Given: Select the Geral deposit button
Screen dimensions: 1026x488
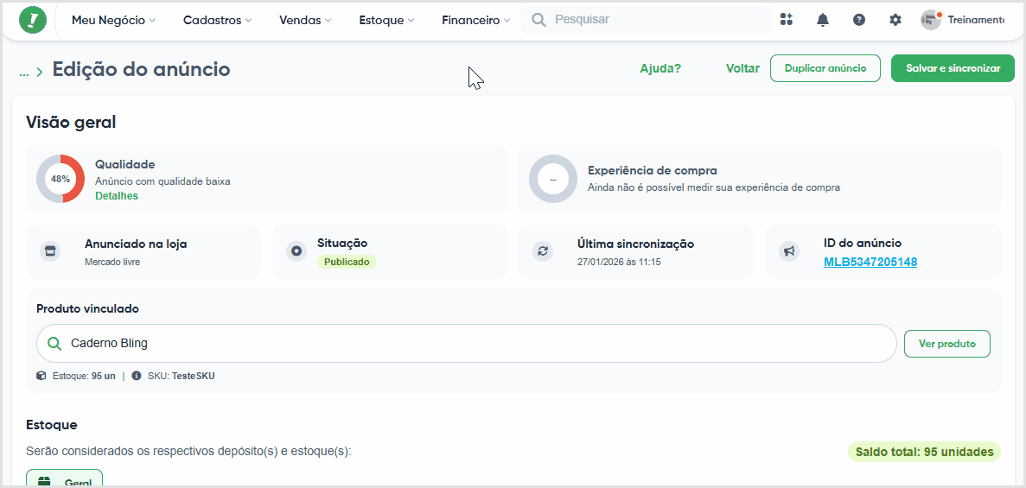Looking at the screenshot, I should coord(64,478).
